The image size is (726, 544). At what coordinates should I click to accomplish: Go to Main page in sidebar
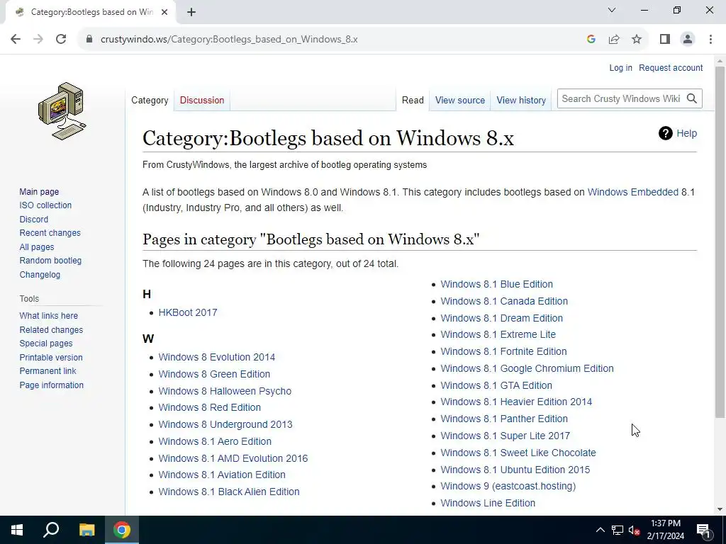coord(39,191)
